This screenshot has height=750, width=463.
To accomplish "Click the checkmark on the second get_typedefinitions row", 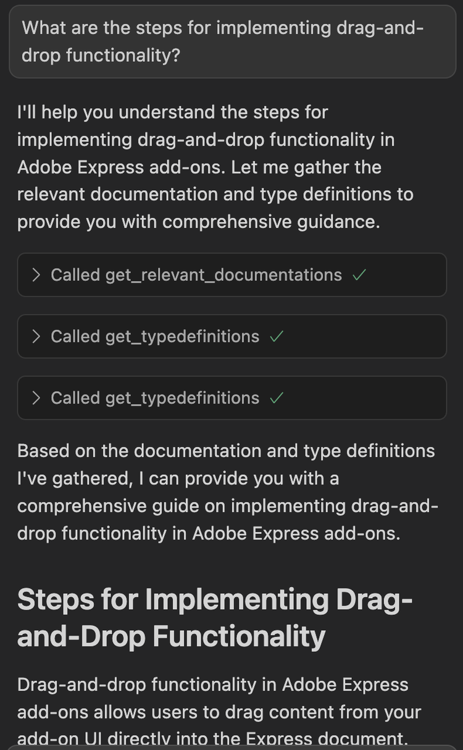I will (277, 399).
